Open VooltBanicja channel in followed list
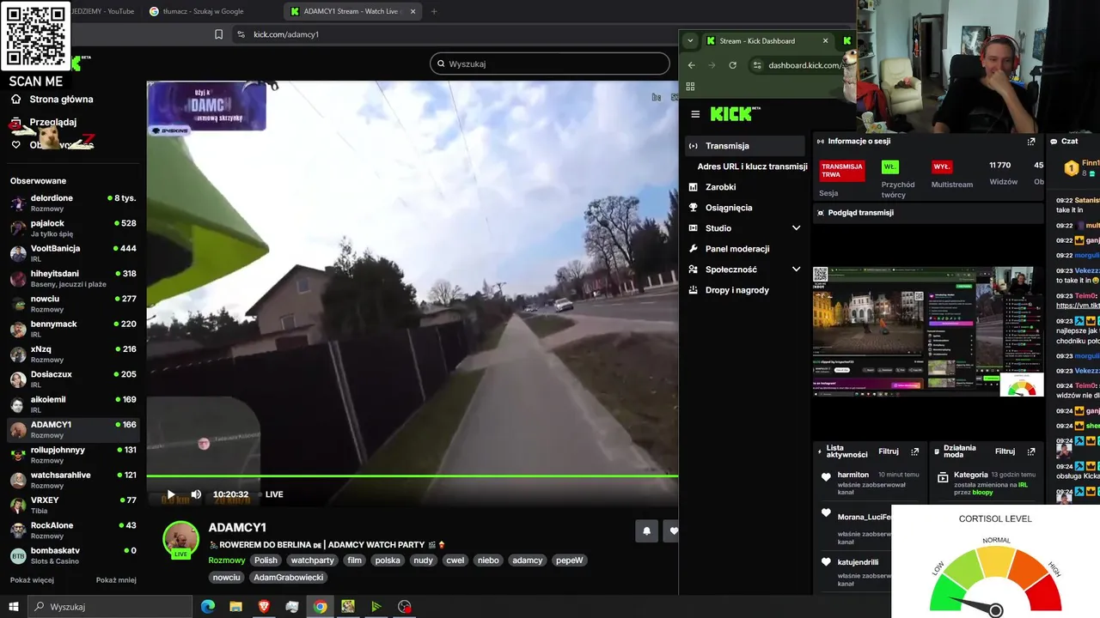1100x618 pixels. [73, 253]
